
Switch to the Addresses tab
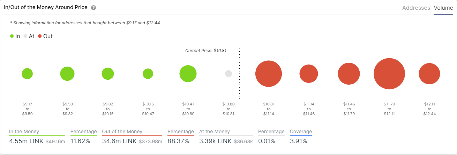point(416,8)
